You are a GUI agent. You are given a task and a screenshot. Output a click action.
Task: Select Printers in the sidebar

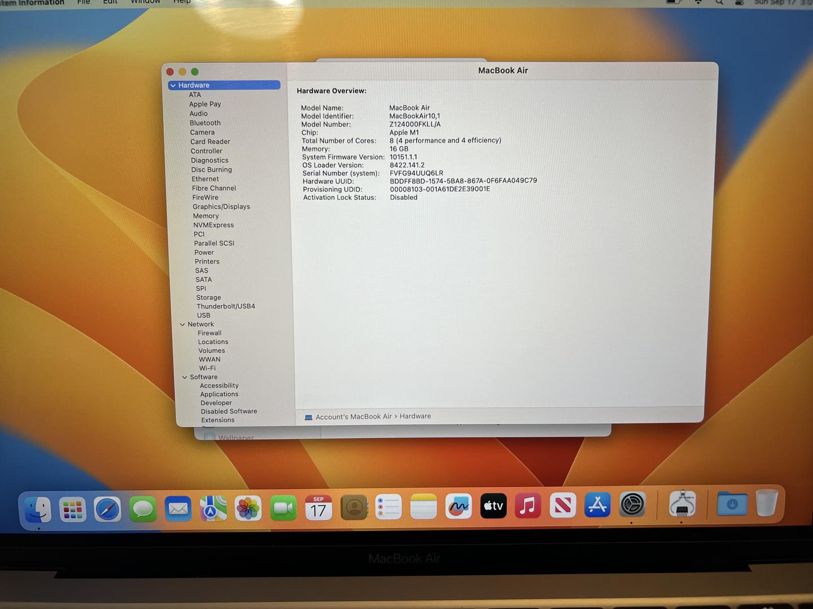(x=207, y=262)
